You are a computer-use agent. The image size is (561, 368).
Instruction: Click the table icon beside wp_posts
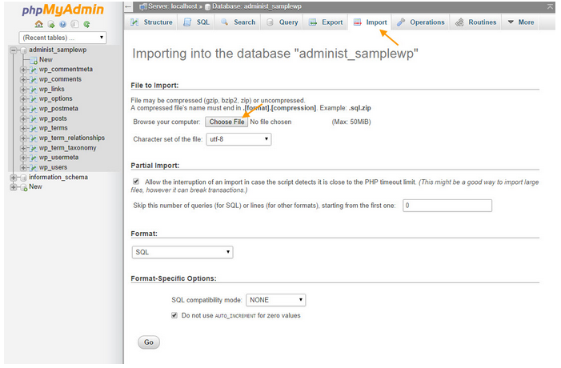(34, 118)
